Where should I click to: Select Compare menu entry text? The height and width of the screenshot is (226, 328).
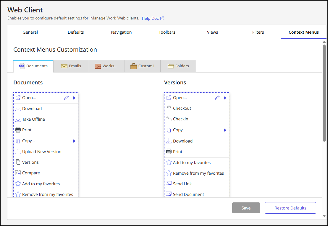pos(31,173)
